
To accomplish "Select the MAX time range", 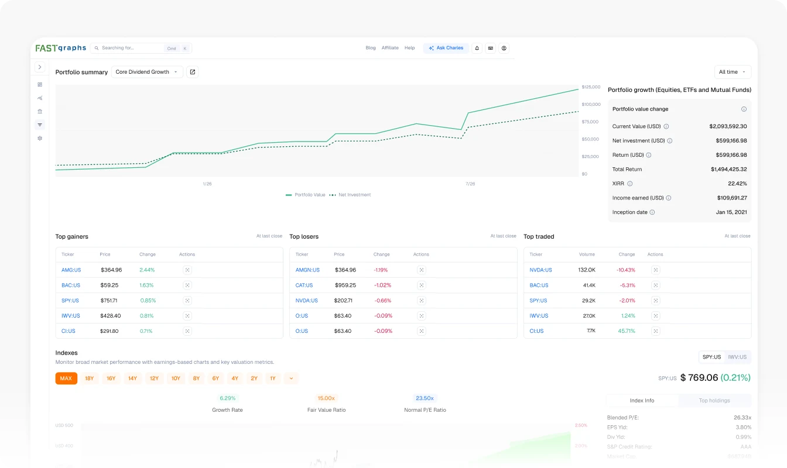I will 66,378.
